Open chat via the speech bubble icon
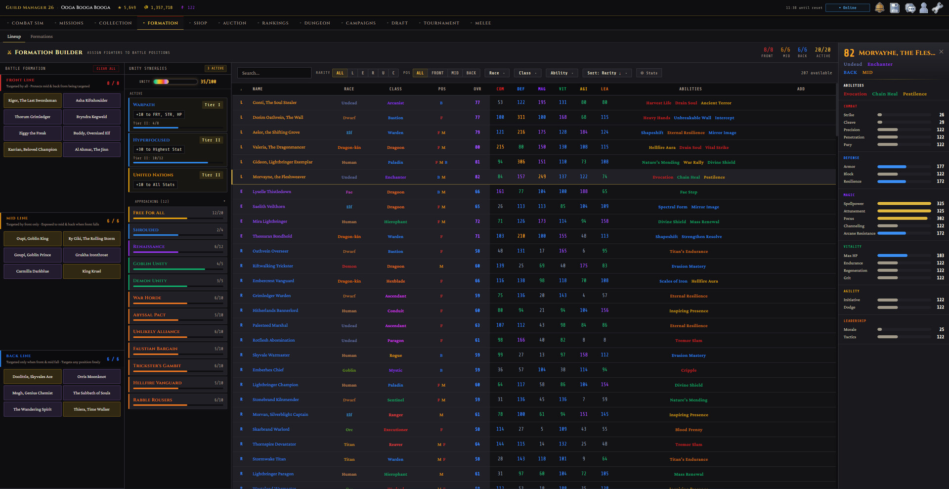 pos(910,8)
